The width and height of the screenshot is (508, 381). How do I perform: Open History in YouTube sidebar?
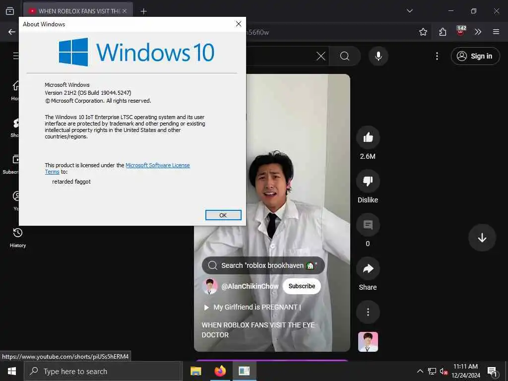click(17, 238)
